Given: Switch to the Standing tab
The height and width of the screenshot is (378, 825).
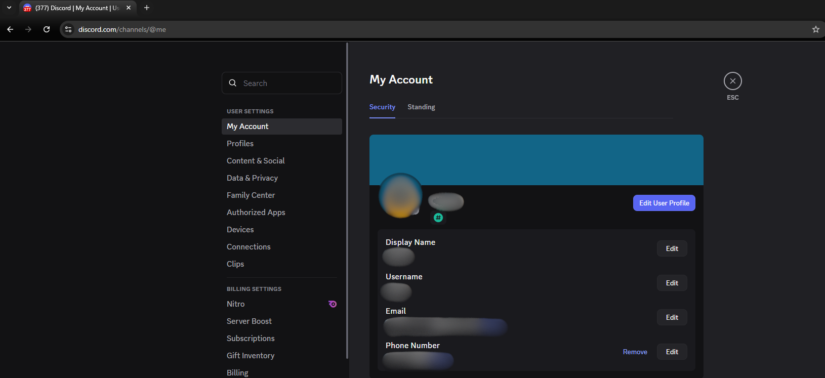Looking at the screenshot, I should (x=421, y=107).
